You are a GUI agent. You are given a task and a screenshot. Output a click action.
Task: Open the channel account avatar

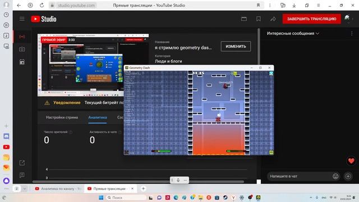pos(347,19)
